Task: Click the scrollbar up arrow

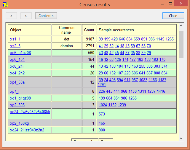Action: click(181, 25)
